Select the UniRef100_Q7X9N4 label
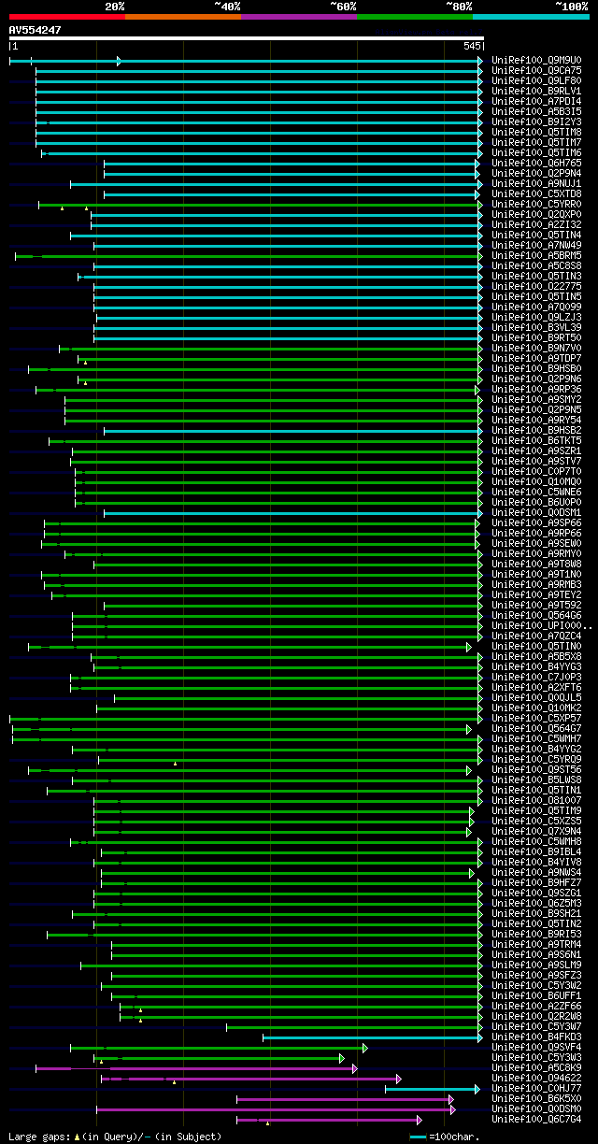 click(x=536, y=832)
